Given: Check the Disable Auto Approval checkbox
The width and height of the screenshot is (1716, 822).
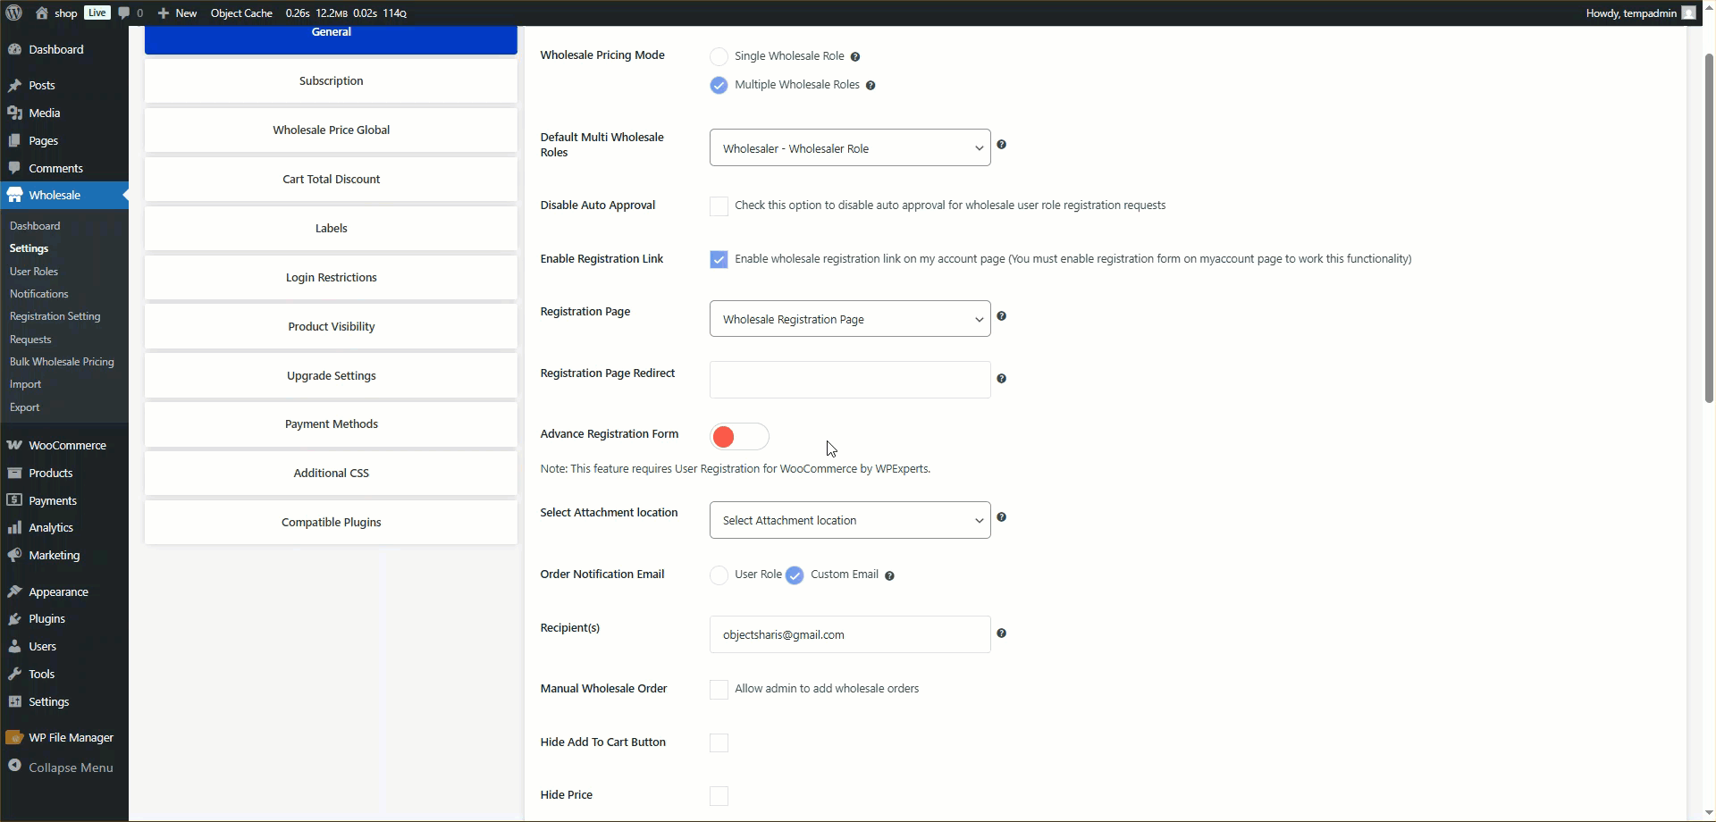Looking at the screenshot, I should [719, 205].
